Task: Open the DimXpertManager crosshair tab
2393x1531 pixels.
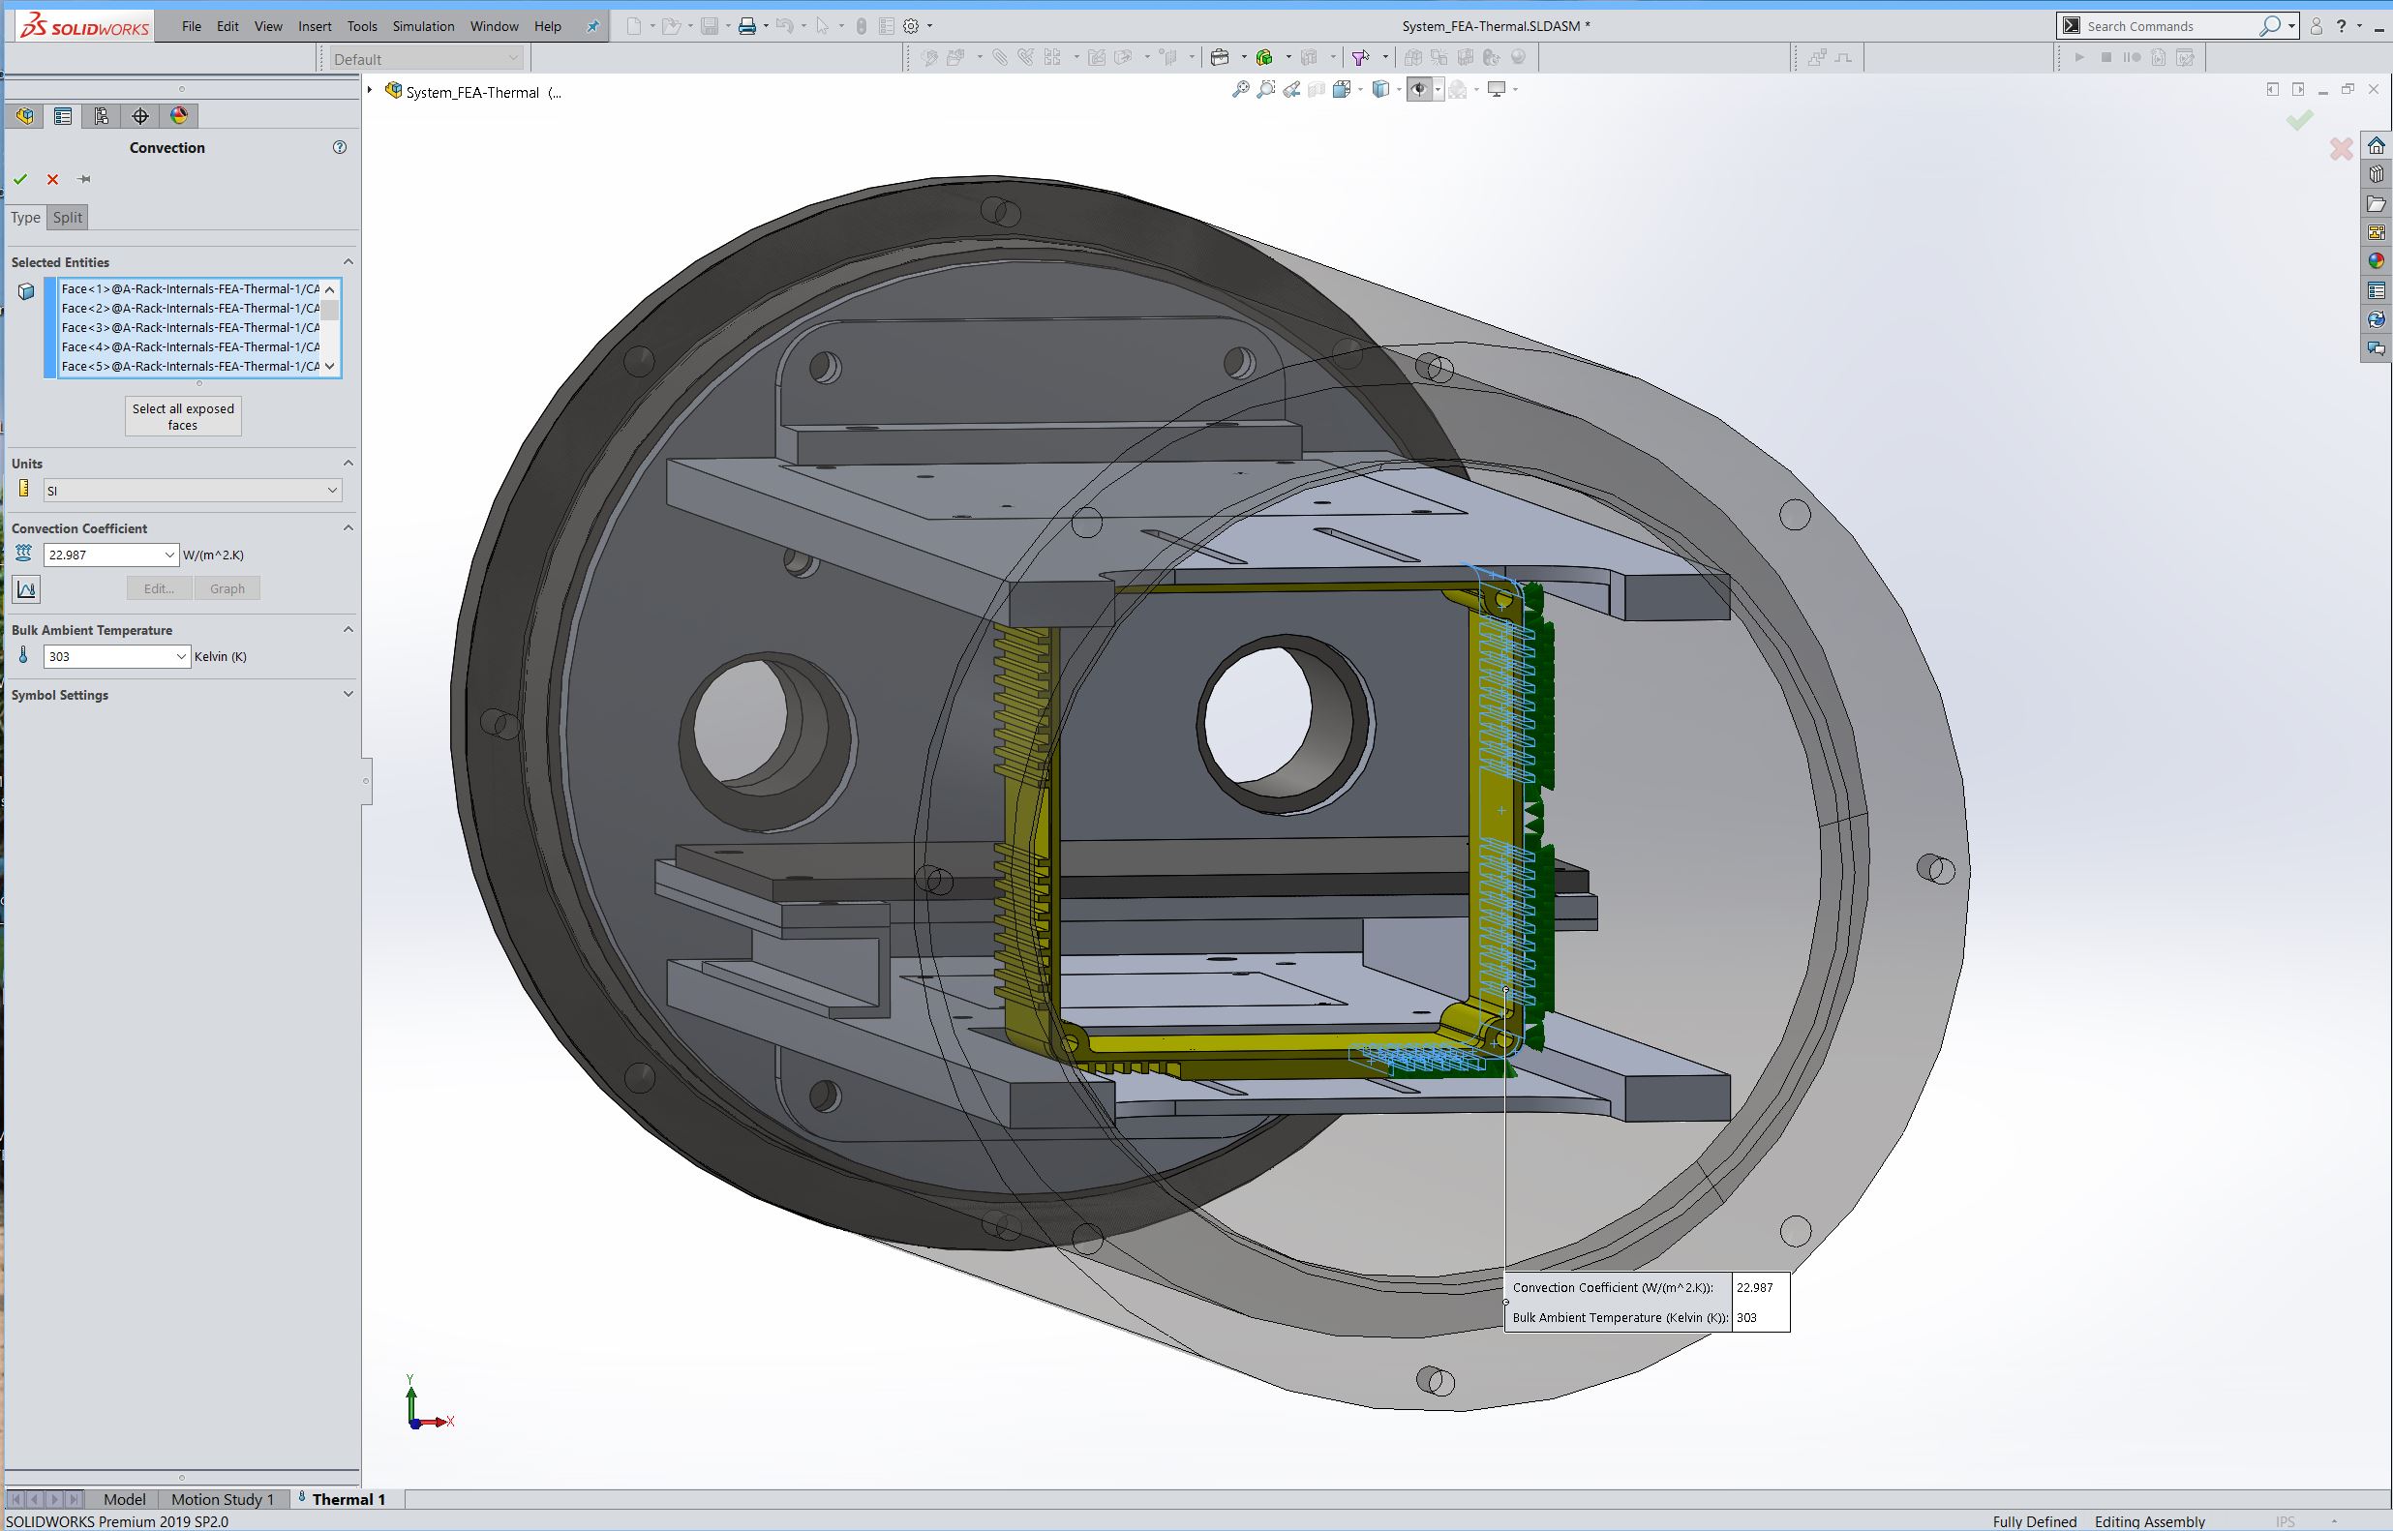Action: (140, 116)
